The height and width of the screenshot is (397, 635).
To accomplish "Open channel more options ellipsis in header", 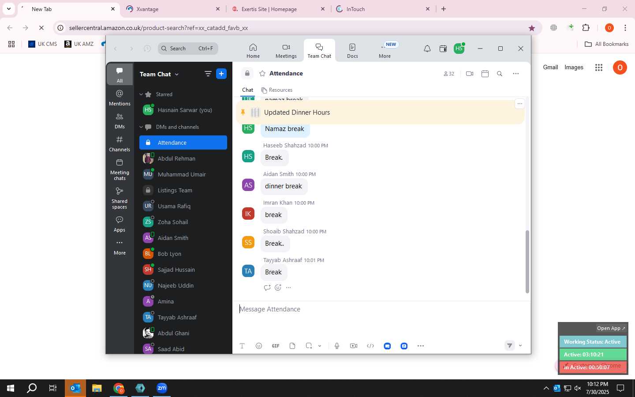I will (x=515, y=74).
